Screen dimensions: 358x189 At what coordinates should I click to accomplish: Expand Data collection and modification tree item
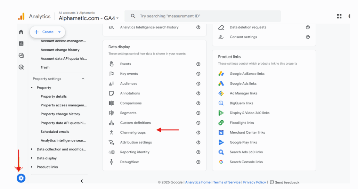tap(32, 149)
